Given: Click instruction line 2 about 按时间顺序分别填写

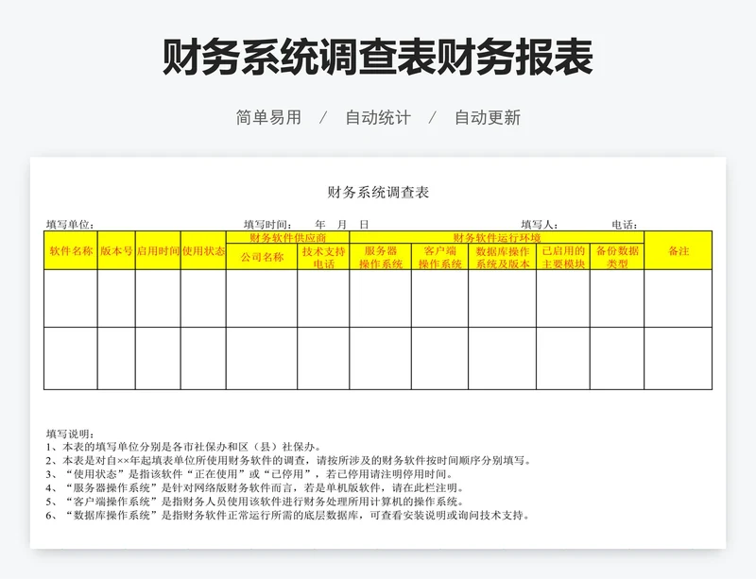Looking at the screenshot, I should [x=288, y=460].
